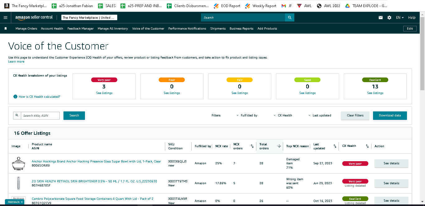This screenshot has height=206, width=425.
Task: Open Manage Orders menu item
Action: coord(26,29)
